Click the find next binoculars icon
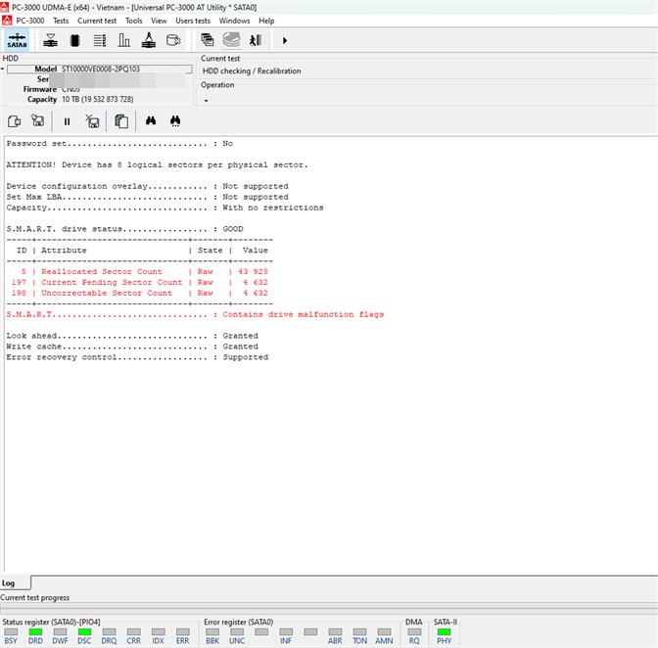 pyautogui.click(x=175, y=121)
